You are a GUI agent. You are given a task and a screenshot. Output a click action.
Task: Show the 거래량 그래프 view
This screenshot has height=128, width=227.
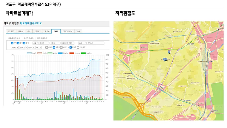pos(42,38)
